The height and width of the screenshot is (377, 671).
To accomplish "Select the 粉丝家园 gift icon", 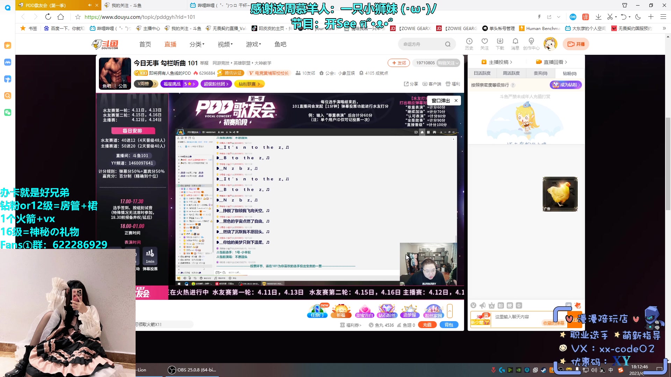I will [x=433, y=311].
